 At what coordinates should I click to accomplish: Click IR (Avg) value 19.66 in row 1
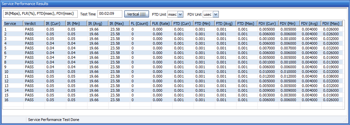pyautogui.click(x=94, y=29)
